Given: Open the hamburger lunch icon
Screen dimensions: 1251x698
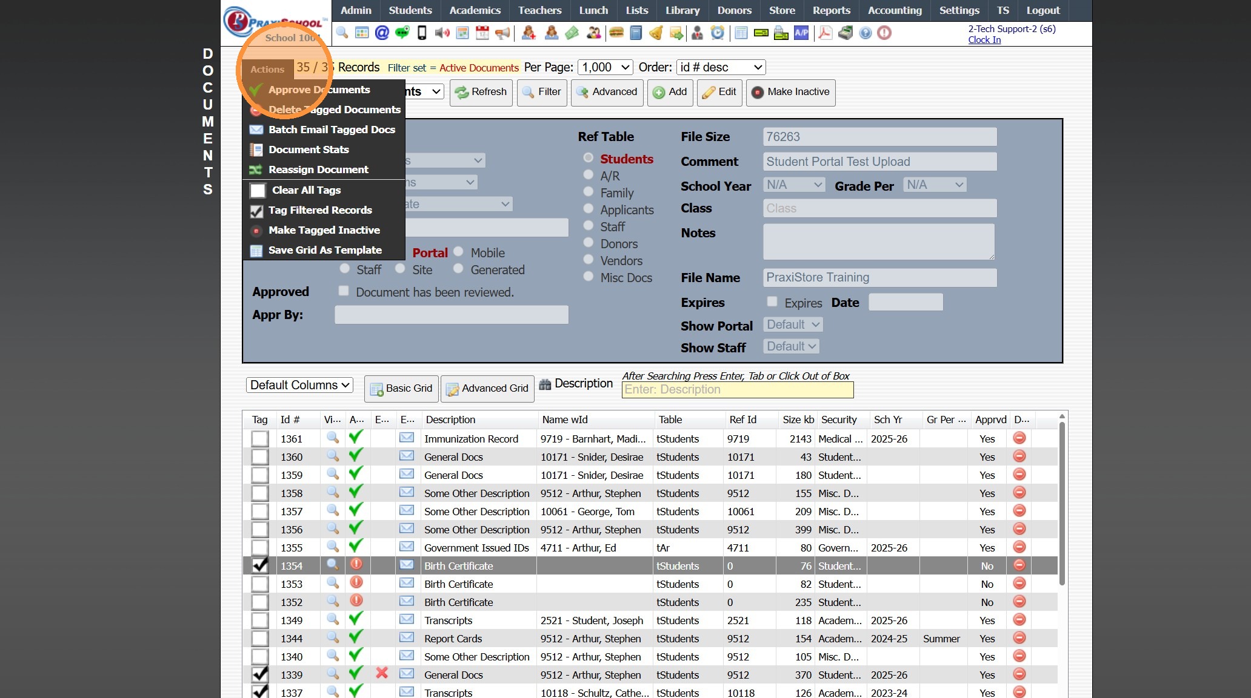Looking at the screenshot, I should (616, 33).
